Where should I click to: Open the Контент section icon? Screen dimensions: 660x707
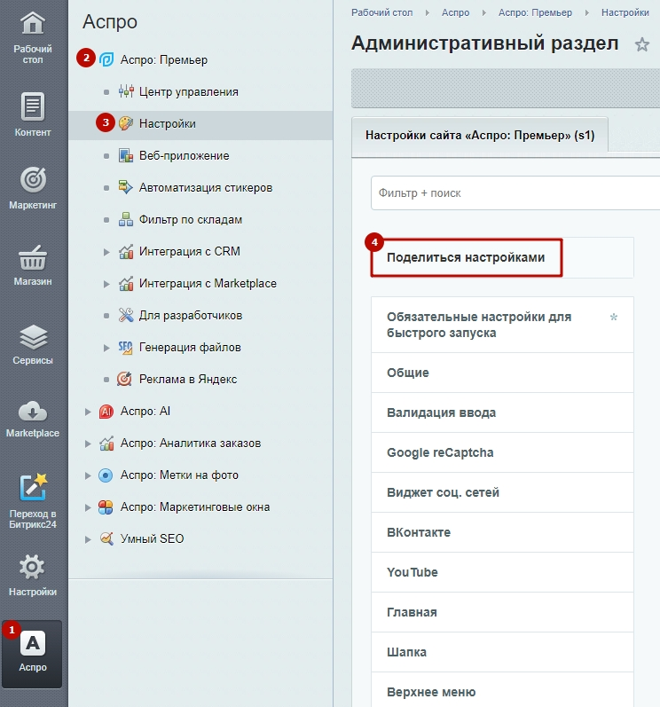pos(33,106)
